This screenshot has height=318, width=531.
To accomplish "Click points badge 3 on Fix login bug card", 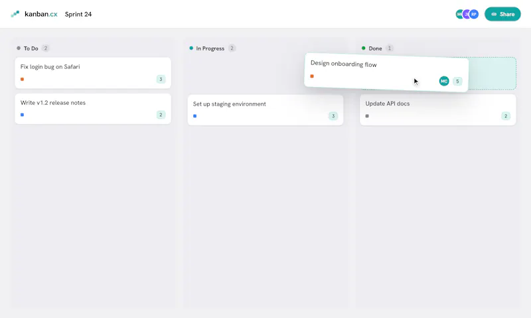I will (161, 79).
